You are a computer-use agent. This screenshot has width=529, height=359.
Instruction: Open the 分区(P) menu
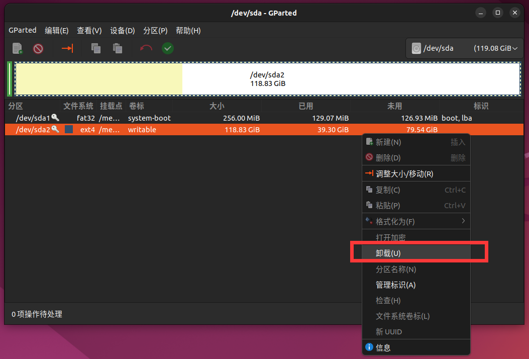pyautogui.click(x=155, y=31)
